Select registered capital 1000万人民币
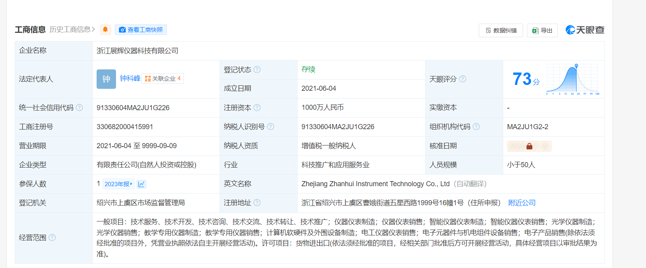Viewport: 646px width, 268px height. pyautogui.click(x=322, y=107)
